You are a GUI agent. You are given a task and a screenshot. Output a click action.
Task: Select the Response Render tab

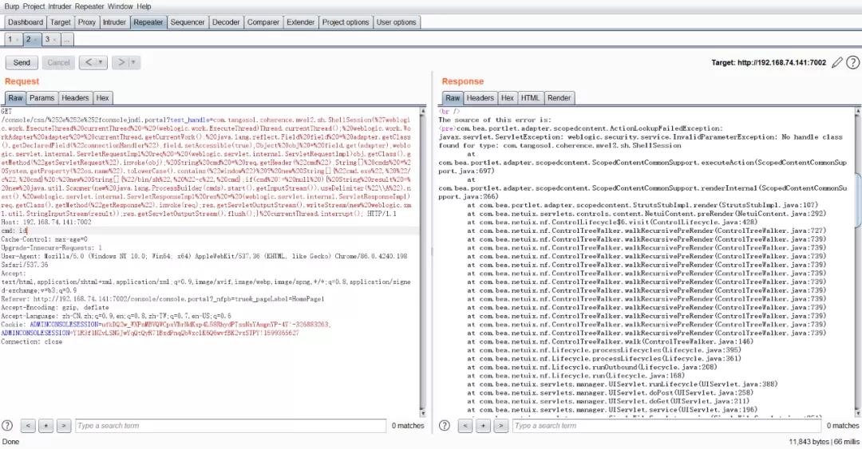[x=559, y=98]
